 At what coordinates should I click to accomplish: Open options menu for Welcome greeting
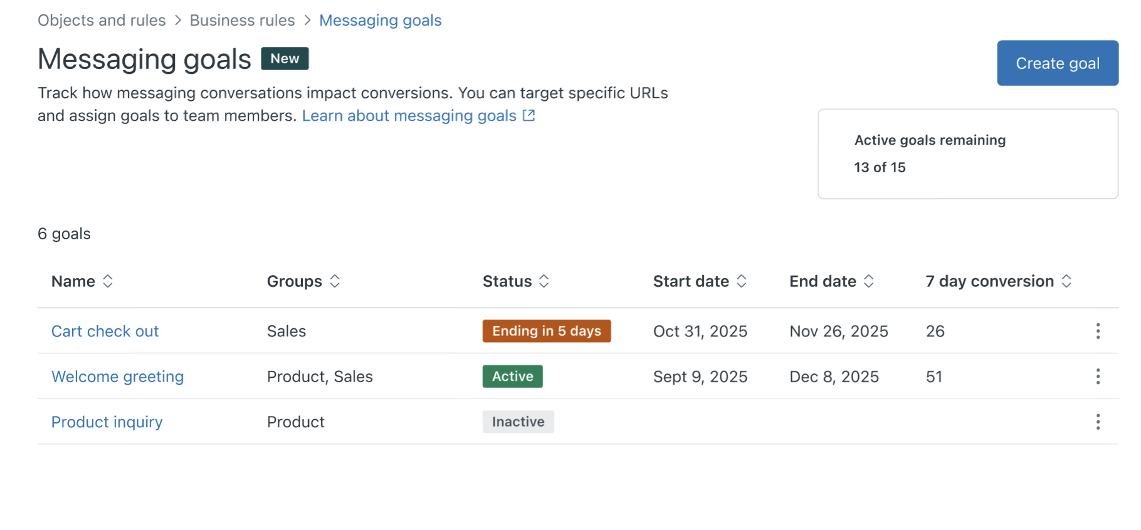click(1098, 377)
